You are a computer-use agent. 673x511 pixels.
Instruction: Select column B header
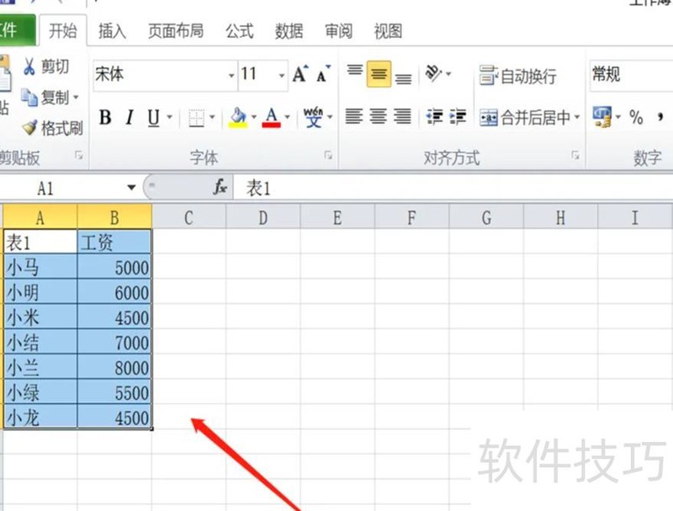pyautogui.click(x=114, y=218)
